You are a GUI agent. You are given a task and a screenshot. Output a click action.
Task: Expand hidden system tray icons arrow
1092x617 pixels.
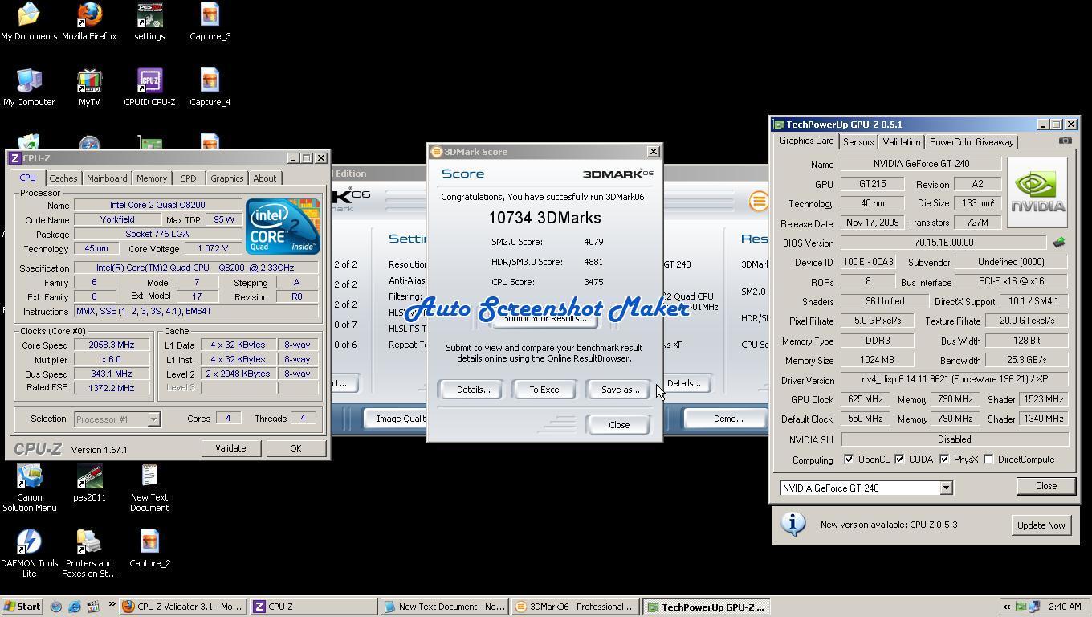point(1006,607)
